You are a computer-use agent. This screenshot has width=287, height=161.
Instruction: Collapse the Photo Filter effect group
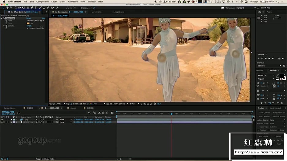2,18
